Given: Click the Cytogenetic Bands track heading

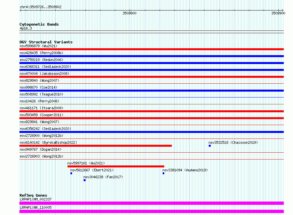Looking at the screenshot, I should [x=39, y=24].
